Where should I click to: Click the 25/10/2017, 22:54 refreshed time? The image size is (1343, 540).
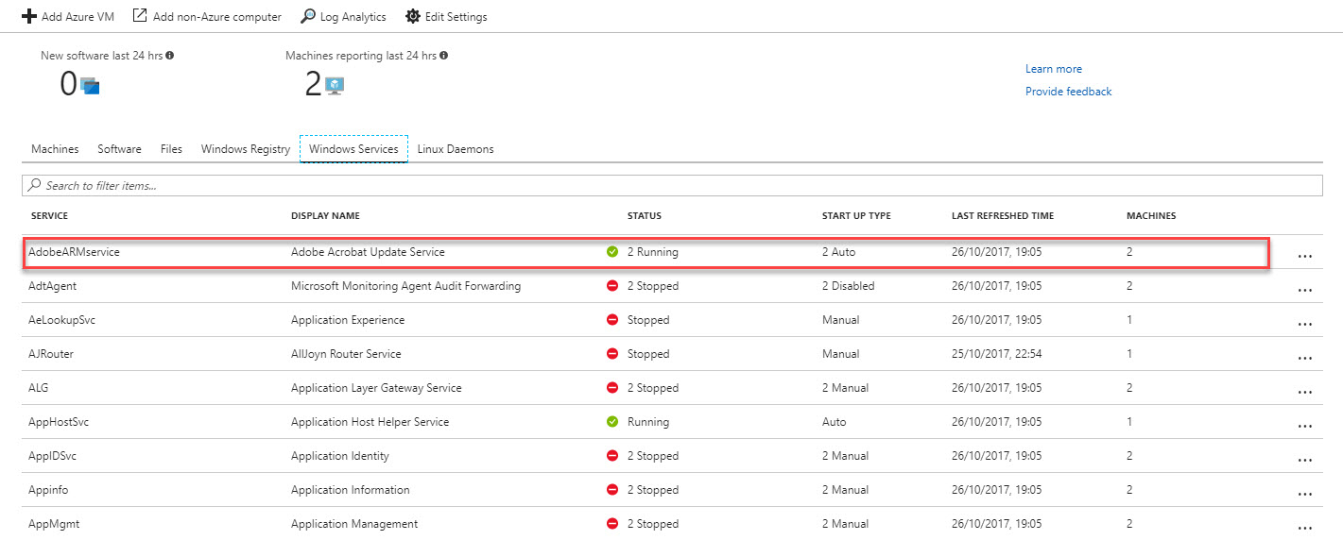coord(996,354)
